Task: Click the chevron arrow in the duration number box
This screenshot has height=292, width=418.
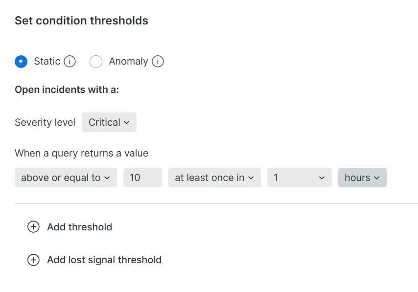Action: [322, 178]
